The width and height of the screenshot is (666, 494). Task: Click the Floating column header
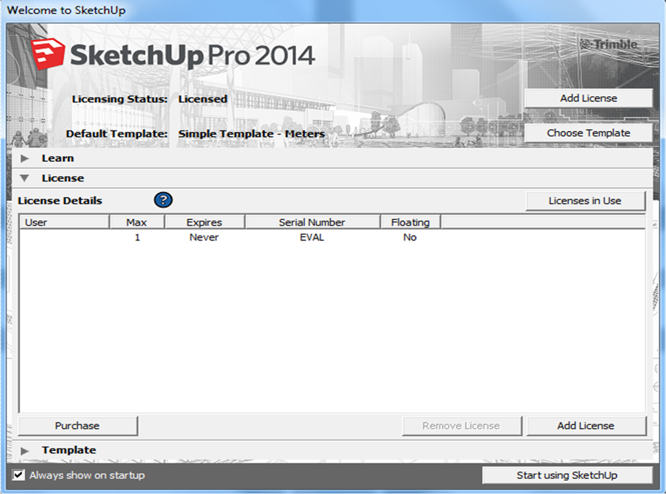click(x=410, y=222)
